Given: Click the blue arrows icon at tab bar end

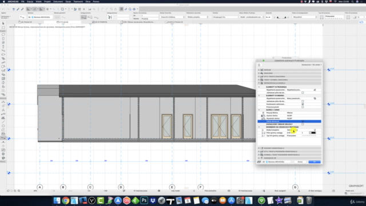Looking at the screenshot, I should (x=361, y=22).
